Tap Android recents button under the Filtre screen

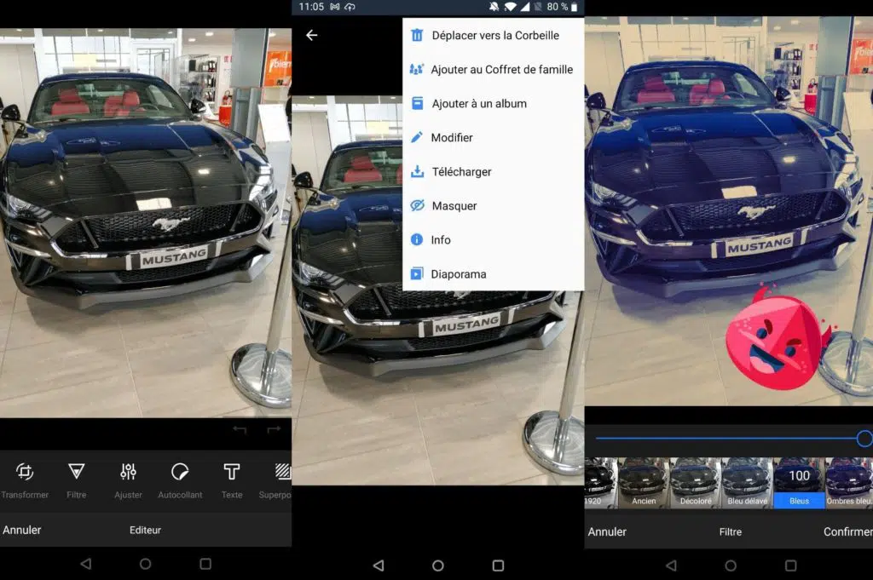coord(790,566)
